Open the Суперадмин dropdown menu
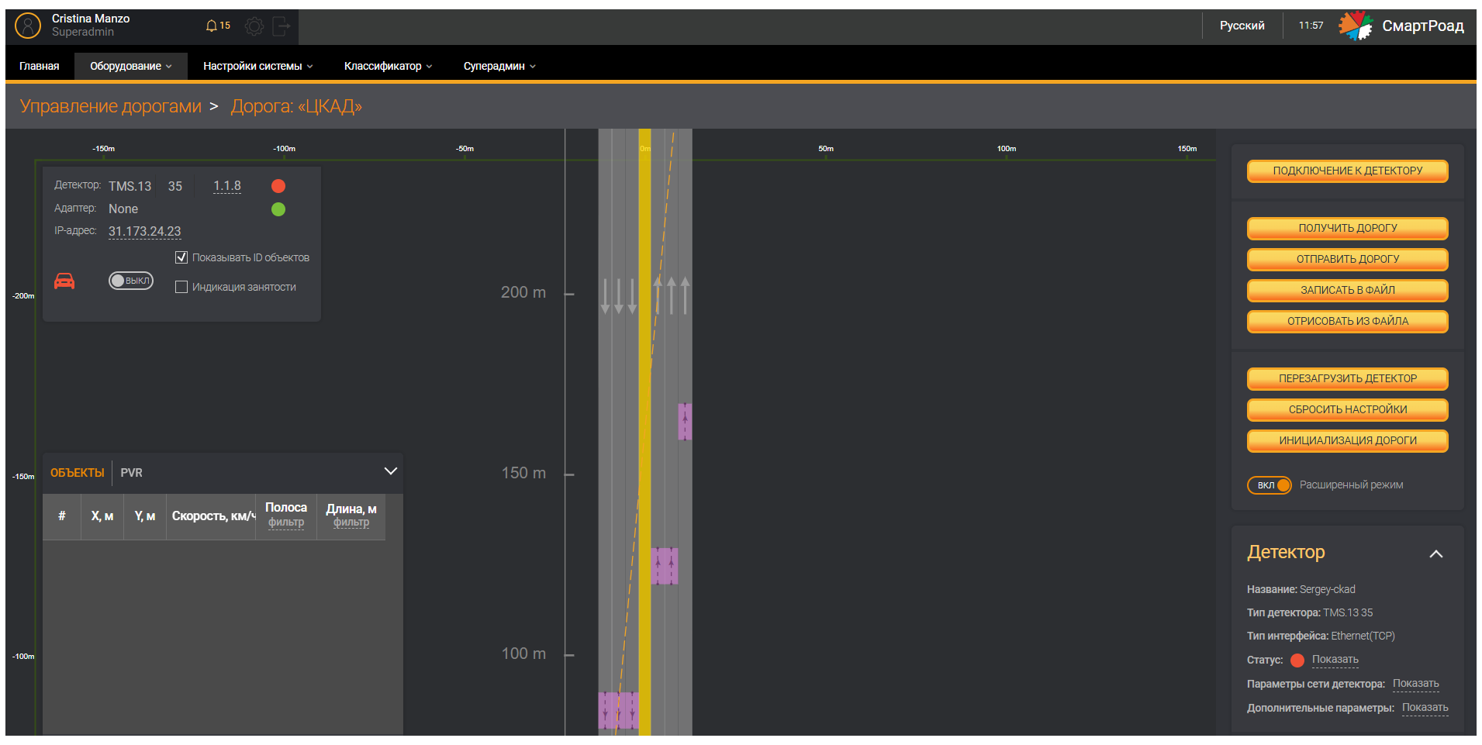This screenshot has width=1482, height=745. click(x=499, y=66)
